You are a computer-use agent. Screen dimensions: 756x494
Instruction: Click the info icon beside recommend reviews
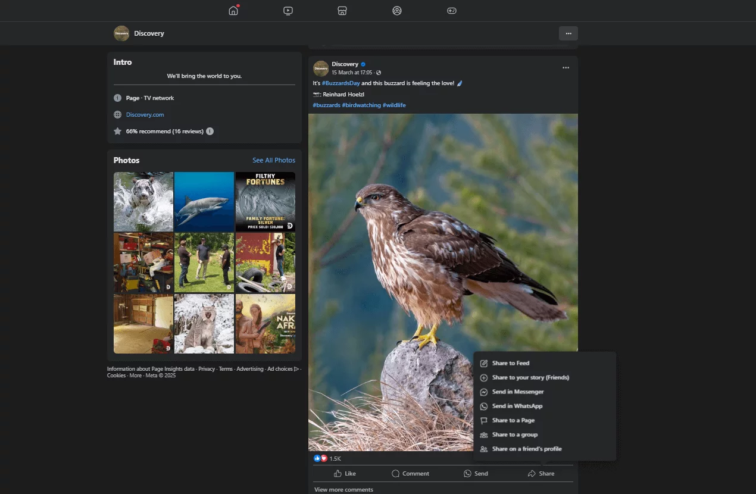(210, 131)
